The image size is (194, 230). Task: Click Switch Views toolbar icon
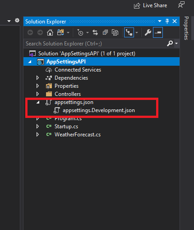coord(60,32)
